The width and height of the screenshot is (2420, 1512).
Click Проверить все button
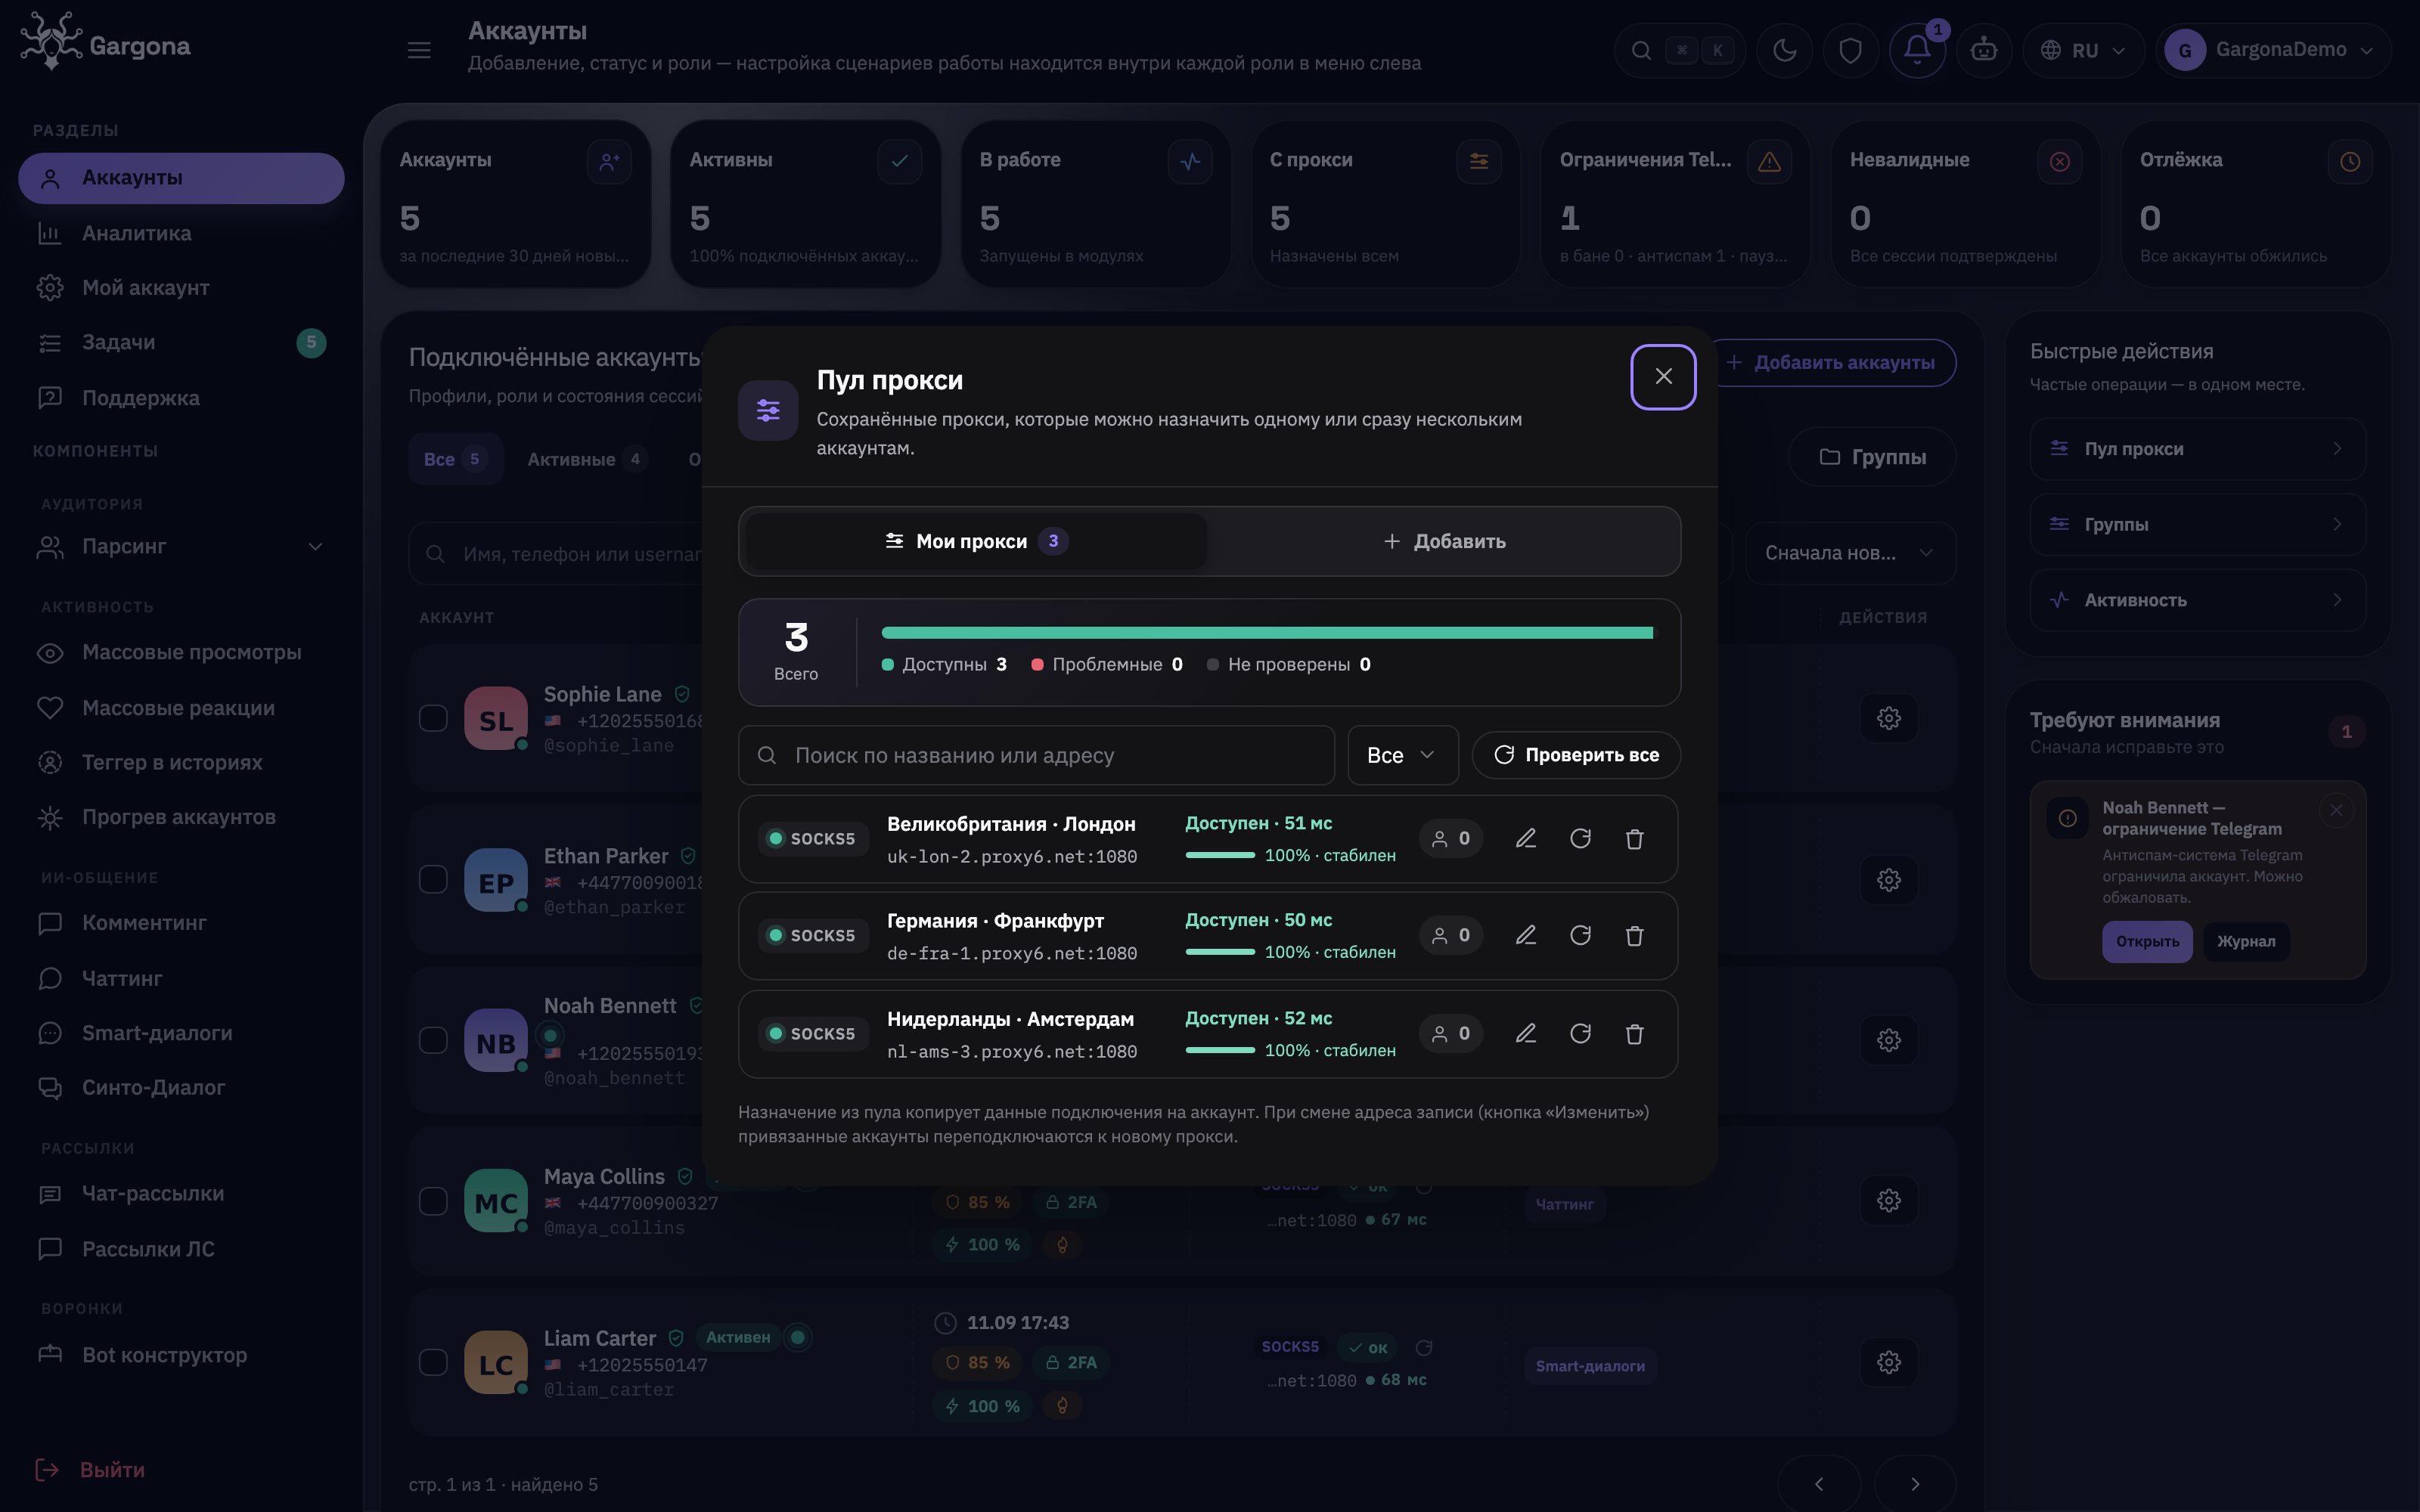(x=1576, y=755)
